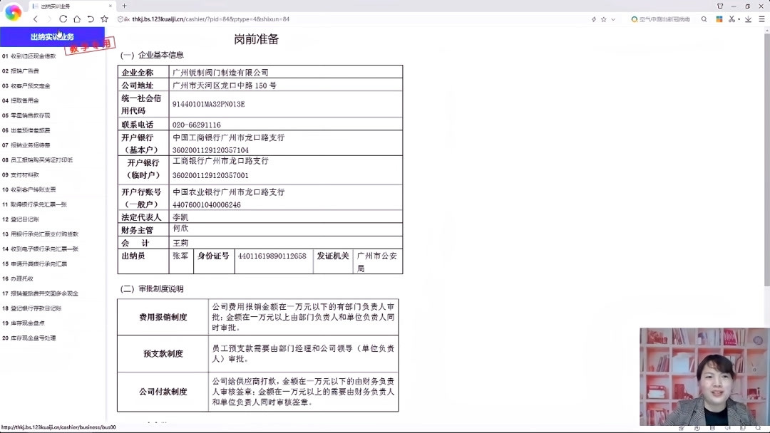Open the screenshot tool's dropdown arrow
This screenshot has height=433, width=770.
tap(739, 19)
